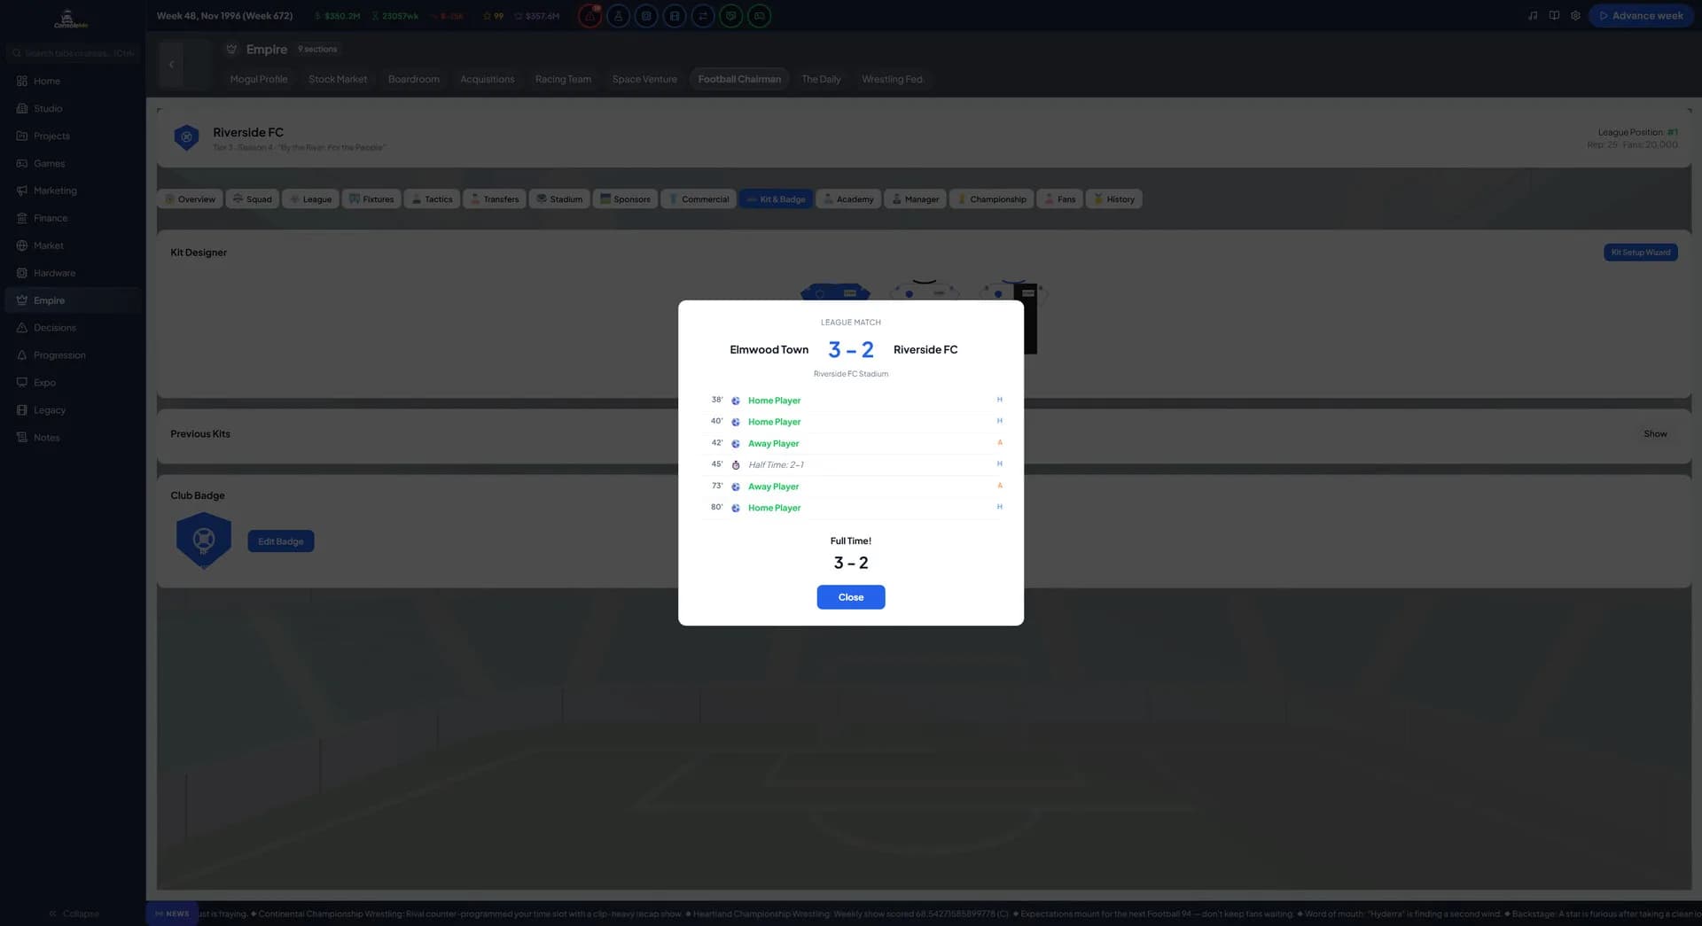Open the Sponsors sub-tab
The height and width of the screenshot is (926, 1702).
point(625,199)
